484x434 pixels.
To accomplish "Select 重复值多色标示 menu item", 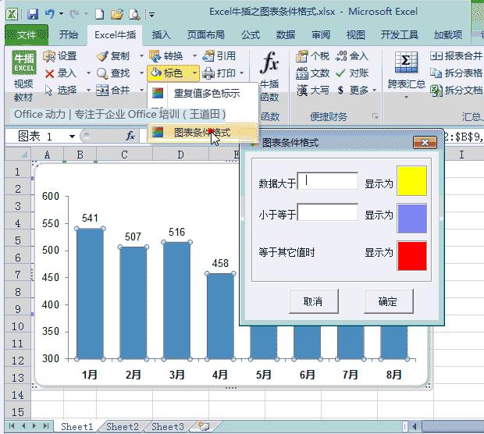I will pyautogui.click(x=203, y=93).
